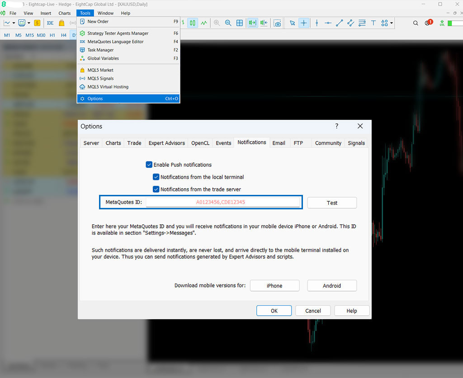Open the File menu
463x378 pixels.
[13, 13]
